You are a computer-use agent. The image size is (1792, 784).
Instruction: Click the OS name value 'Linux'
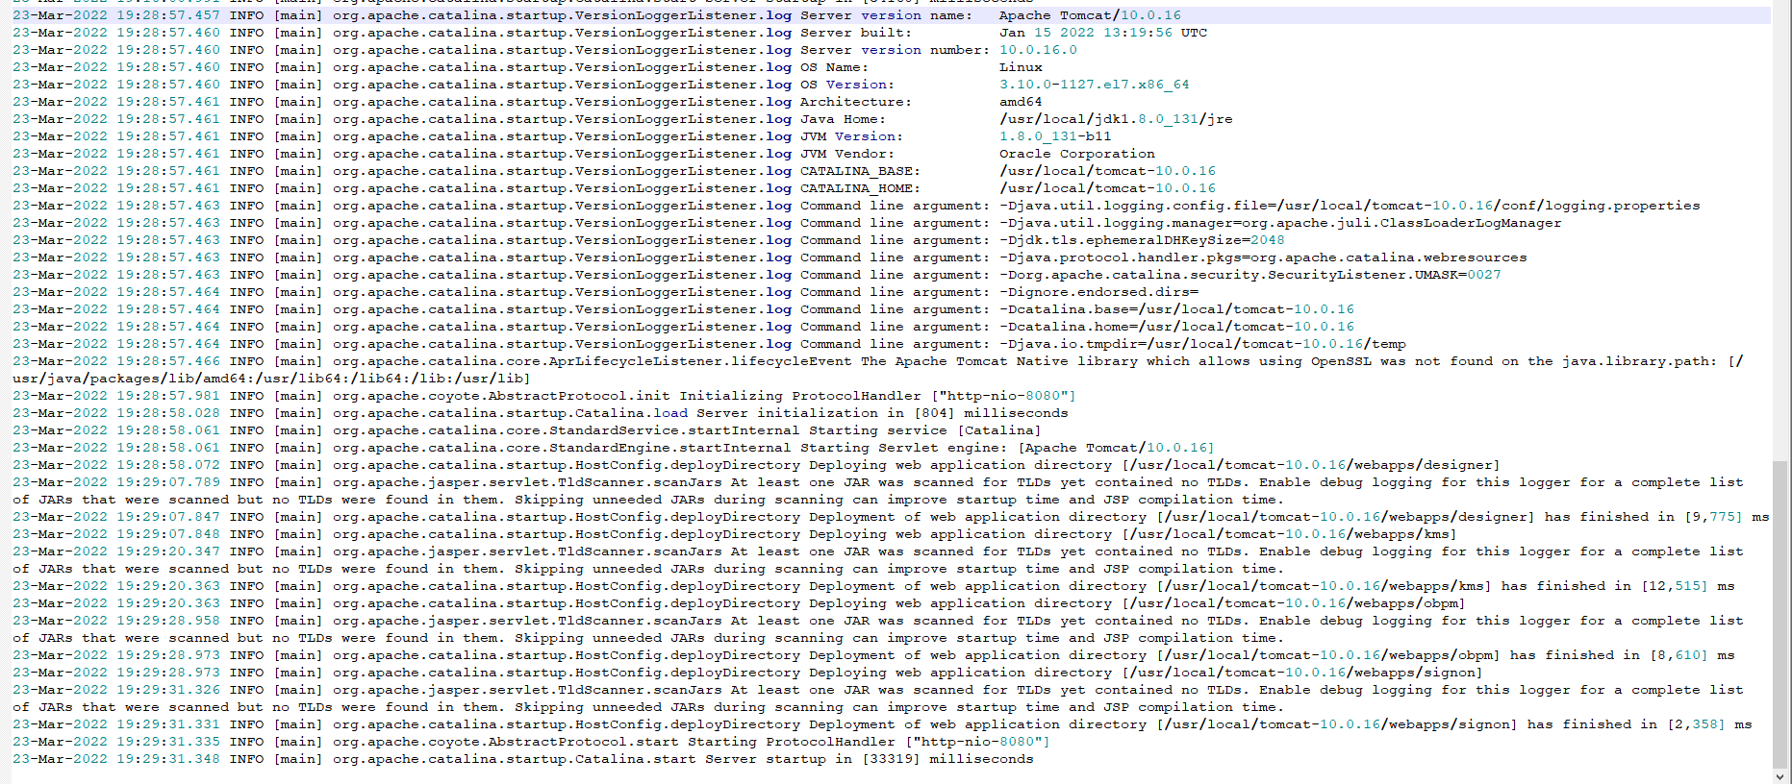click(x=1021, y=67)
